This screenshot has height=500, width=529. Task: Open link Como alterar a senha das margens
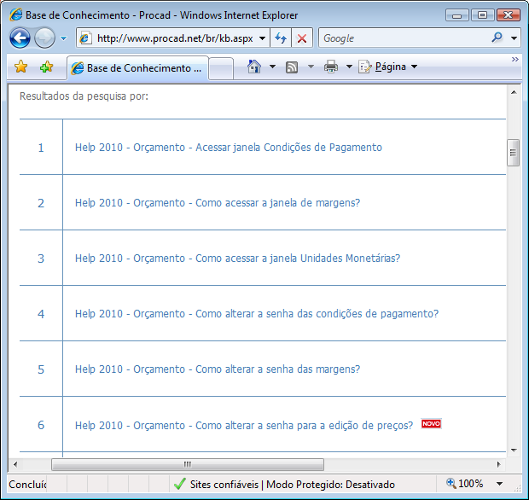click(217, 369)
